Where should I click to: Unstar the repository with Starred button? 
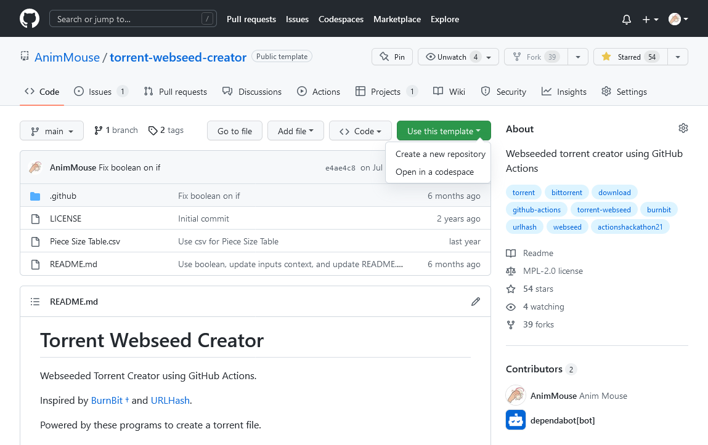pos(630,57)
